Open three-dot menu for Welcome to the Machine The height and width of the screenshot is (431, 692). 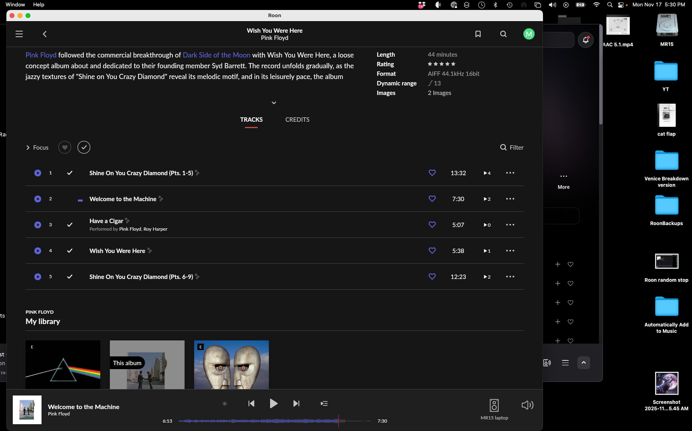pos(510,199)
